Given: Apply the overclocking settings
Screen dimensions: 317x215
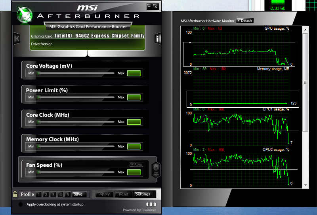Looking at the screenshot, I should click(x=104, y=194).
